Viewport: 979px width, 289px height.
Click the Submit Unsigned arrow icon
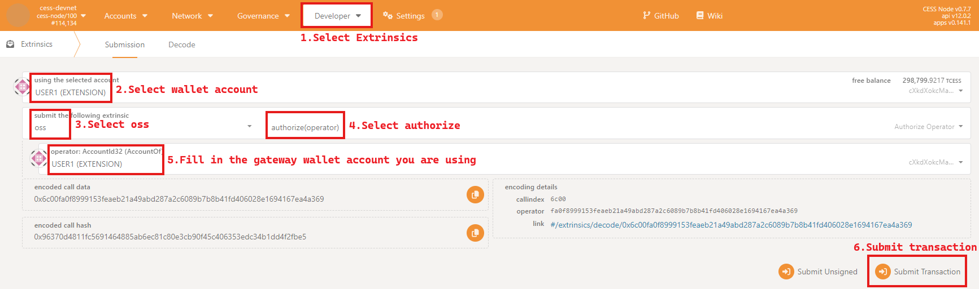(x=786, y=272)
